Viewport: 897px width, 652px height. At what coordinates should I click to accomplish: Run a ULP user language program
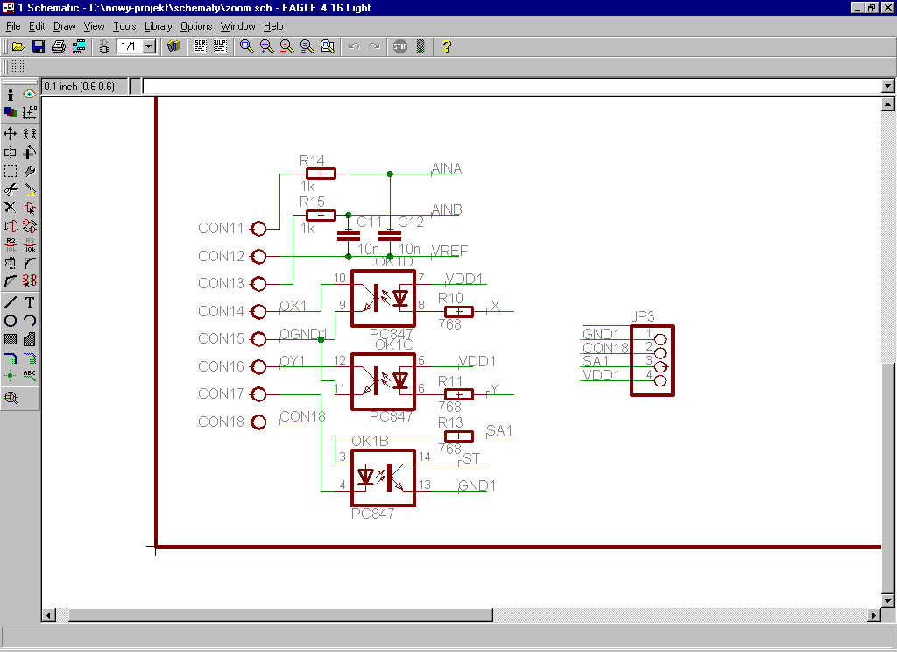(219, 46)
